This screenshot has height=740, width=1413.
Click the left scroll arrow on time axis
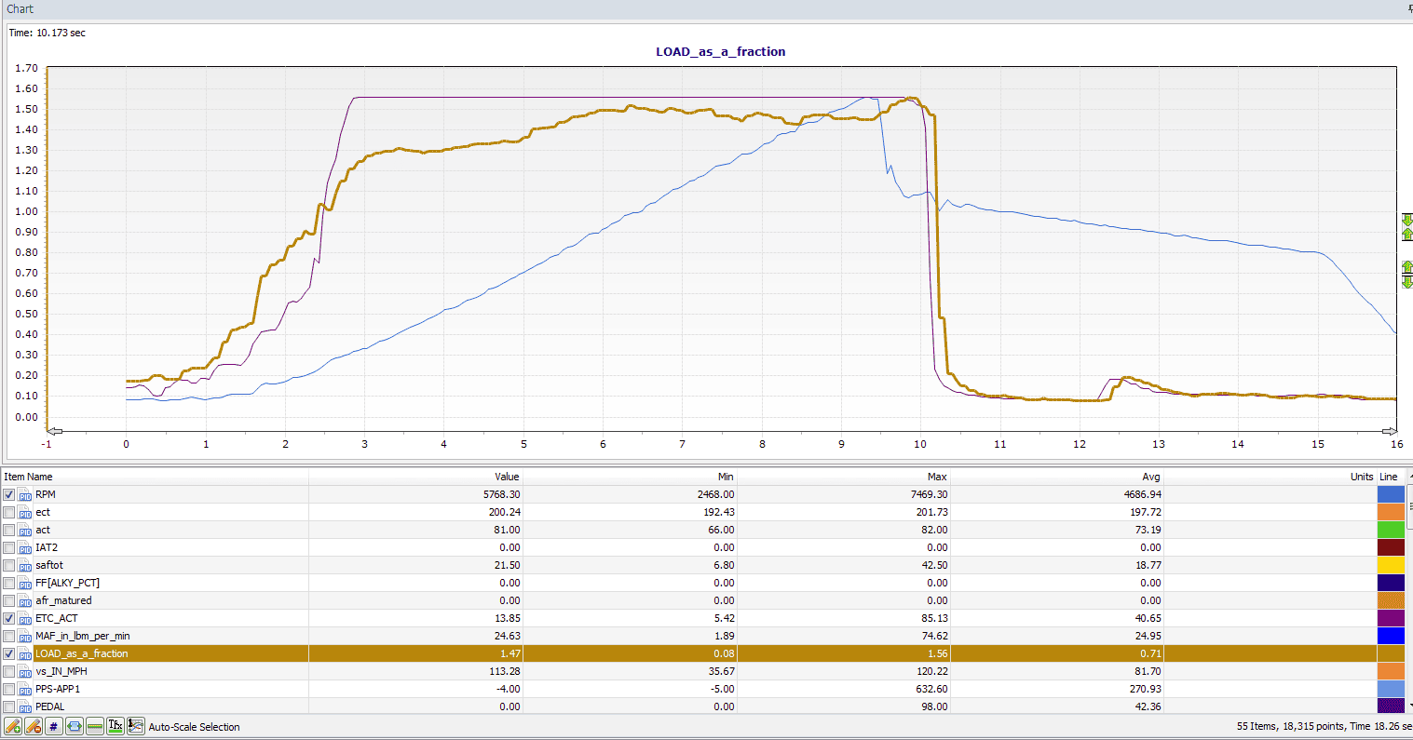[55, 431]
